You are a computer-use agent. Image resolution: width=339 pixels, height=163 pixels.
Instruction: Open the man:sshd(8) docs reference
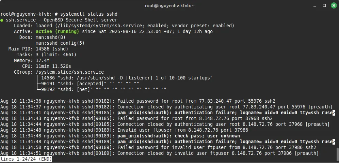tap(50, 37)
